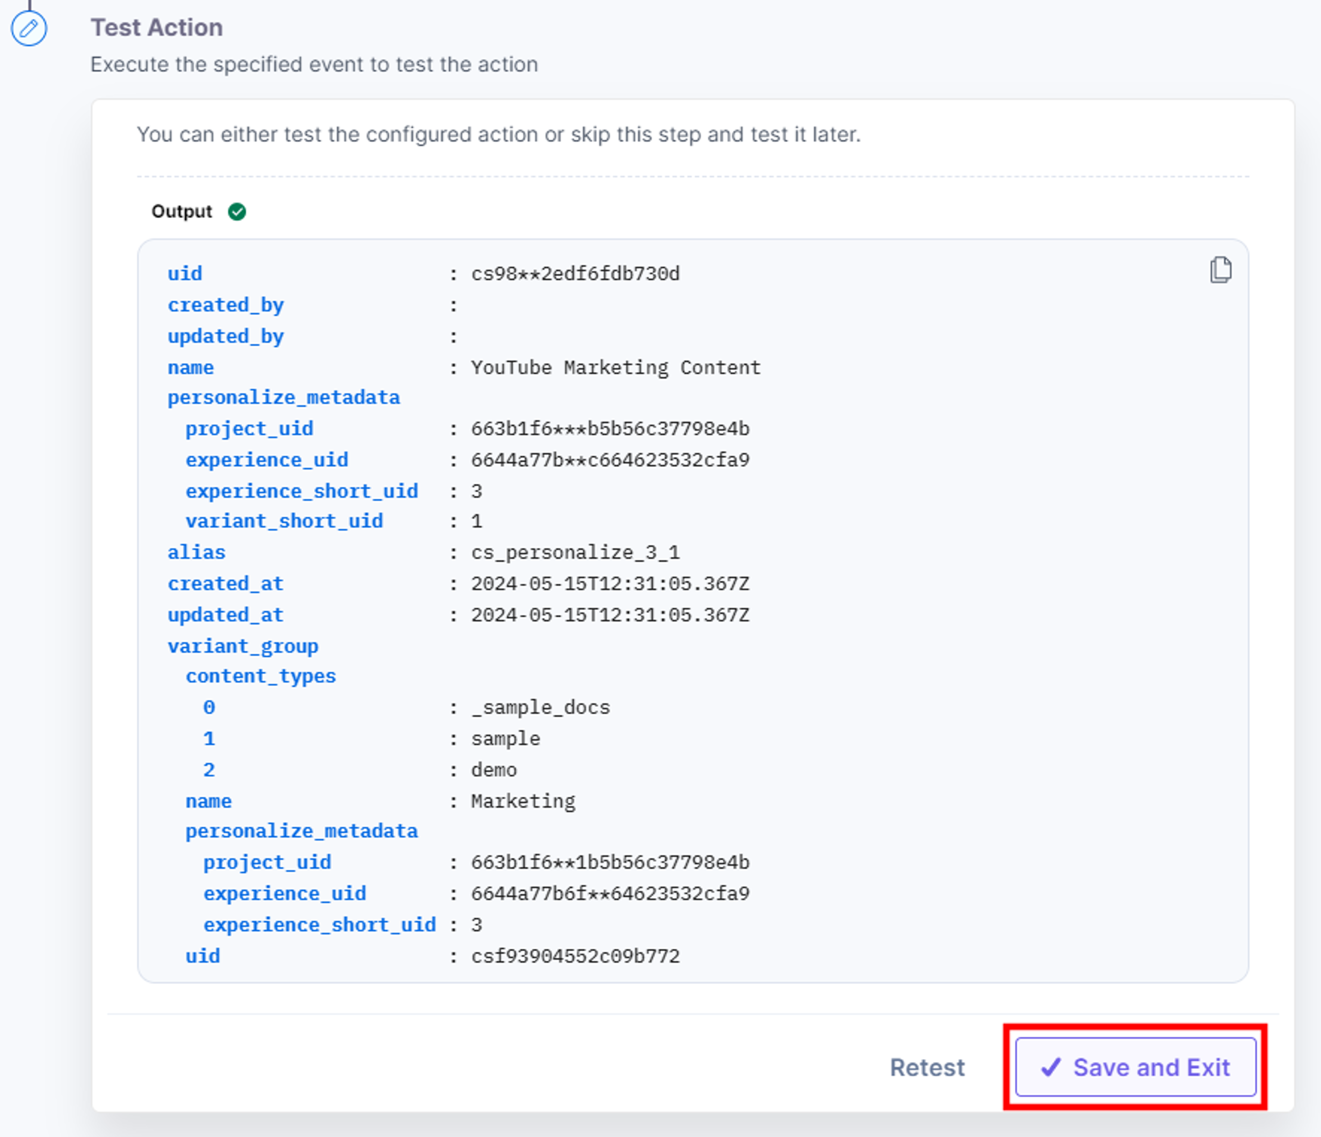Click the variant_short_uid key
Viewport: 1321px width, 1137px height.
[x=284, y=521]
